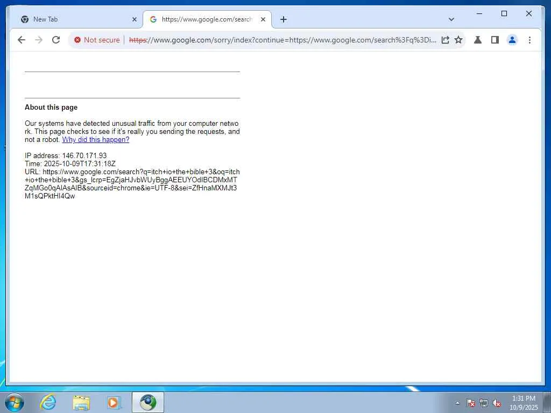Click the About this page heading

pos(51,108)
